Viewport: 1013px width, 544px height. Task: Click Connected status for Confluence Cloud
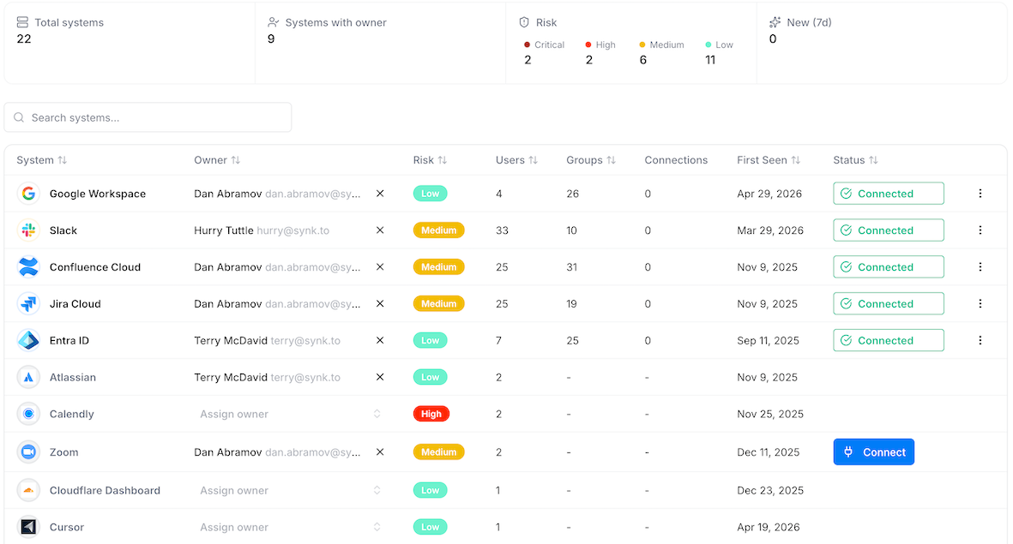(x=889, y=267)
